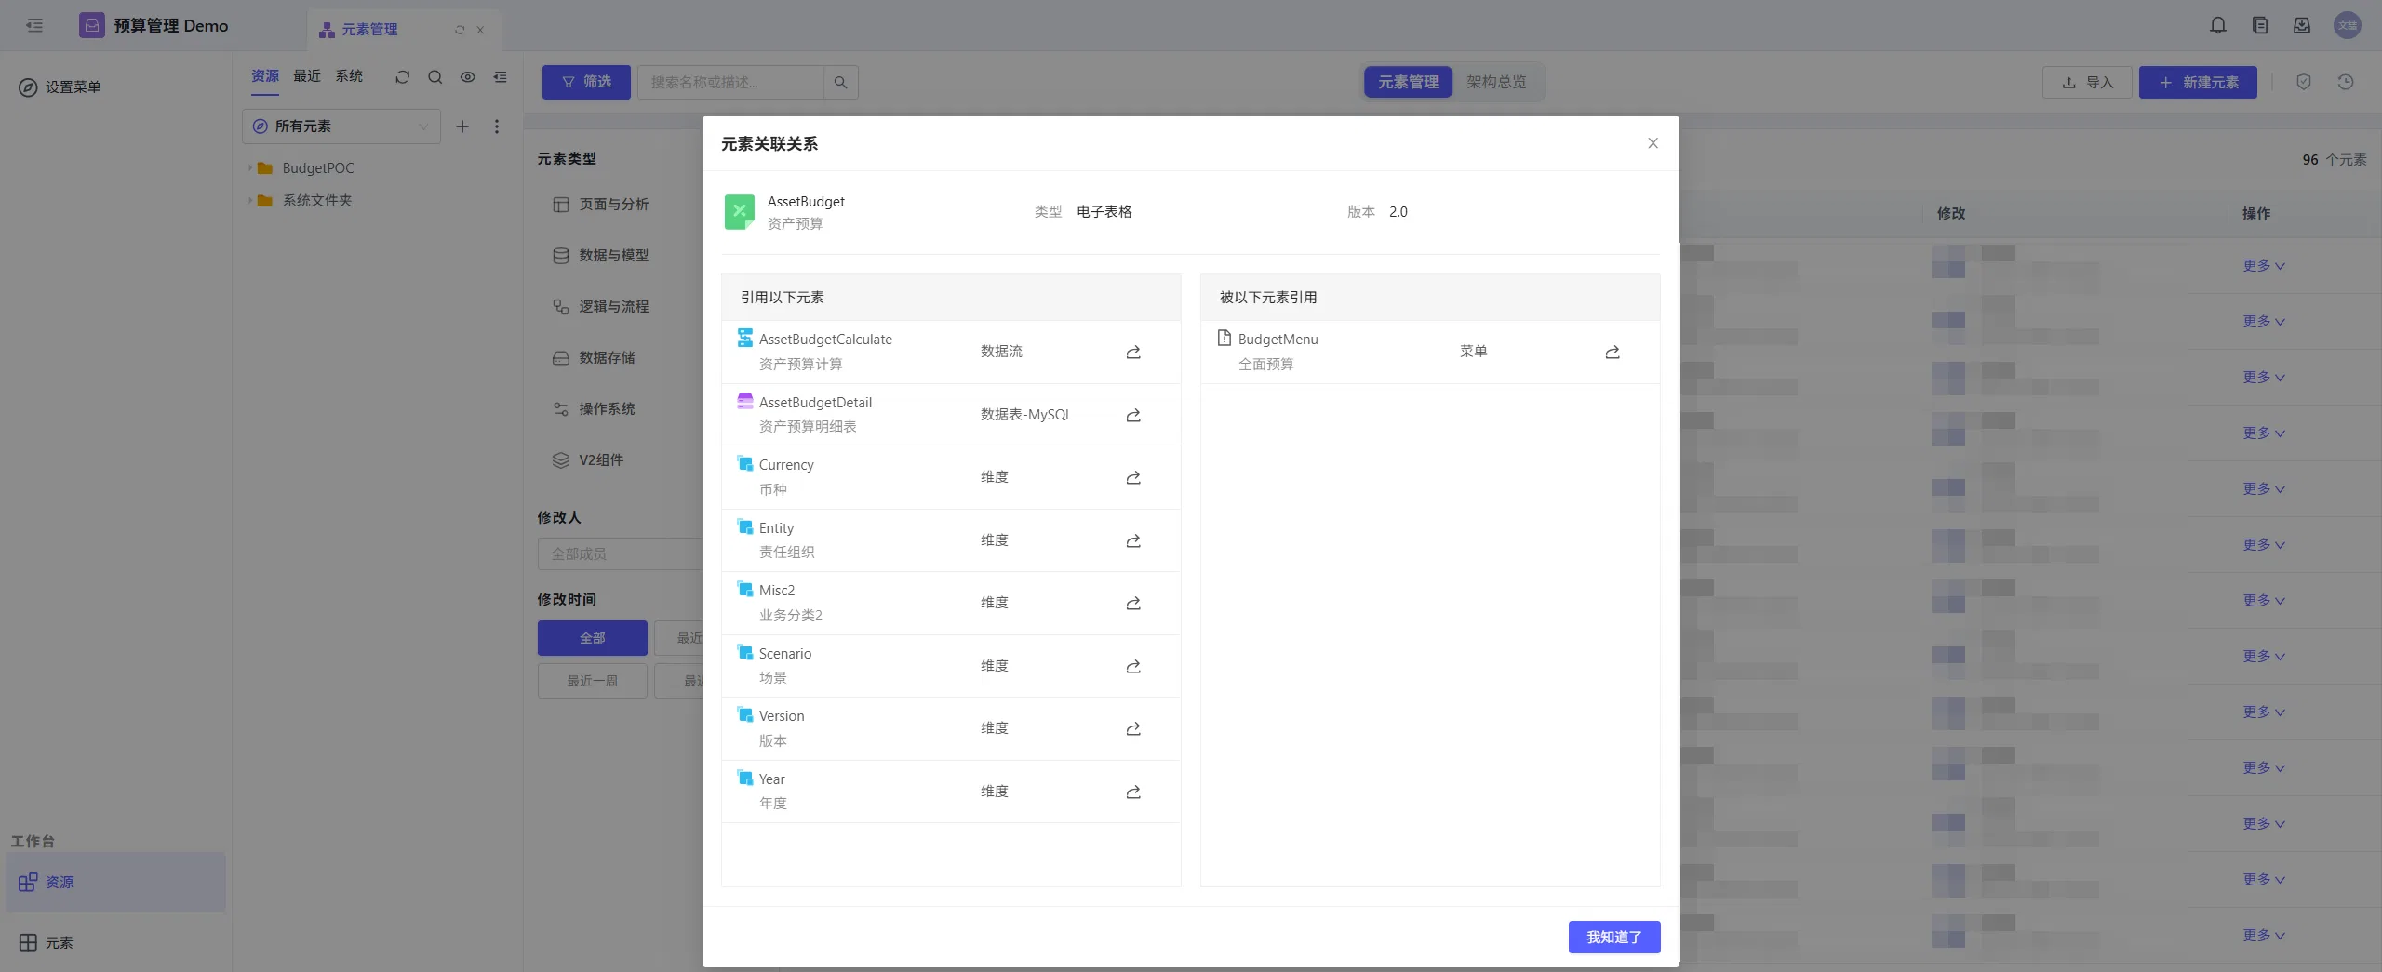2382x972 pixels.
Task: Toggle the eye visibility icon
Action: click(467, 77)
